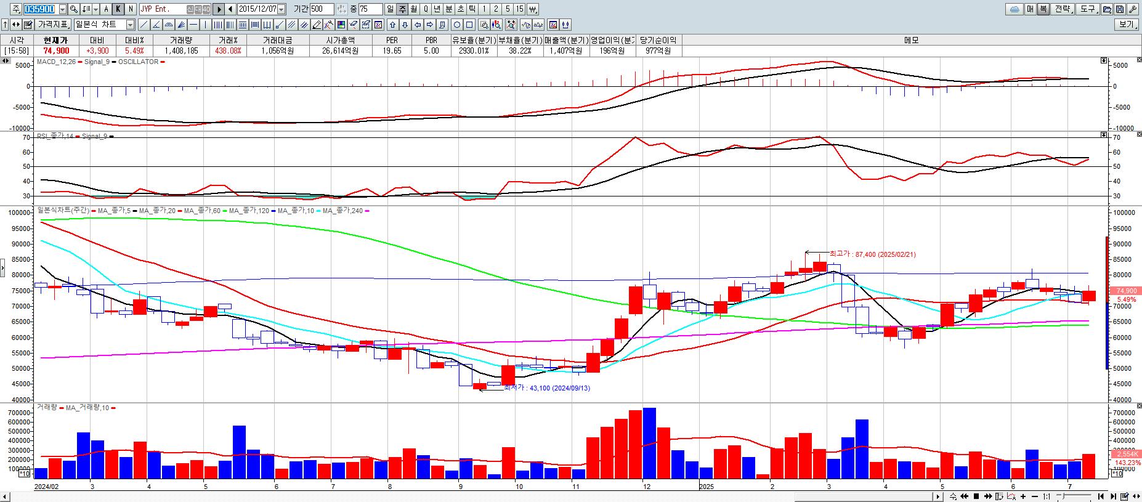The width and height of the screenshot is (1142, 502).
Task: Click the stop square playback button
Action: pos(976,496)
